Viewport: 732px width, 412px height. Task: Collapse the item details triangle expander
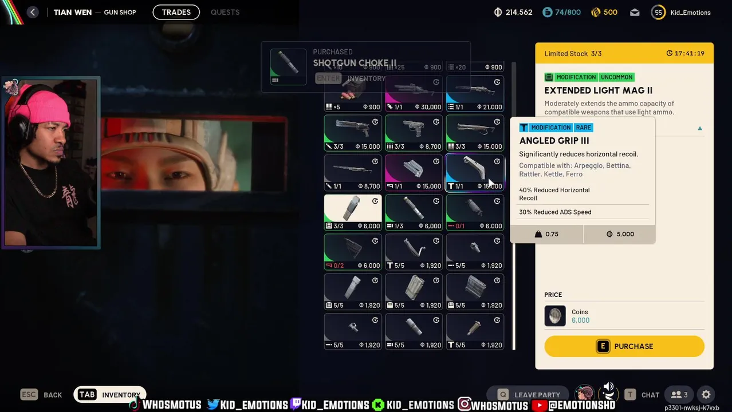coord(699,128)
